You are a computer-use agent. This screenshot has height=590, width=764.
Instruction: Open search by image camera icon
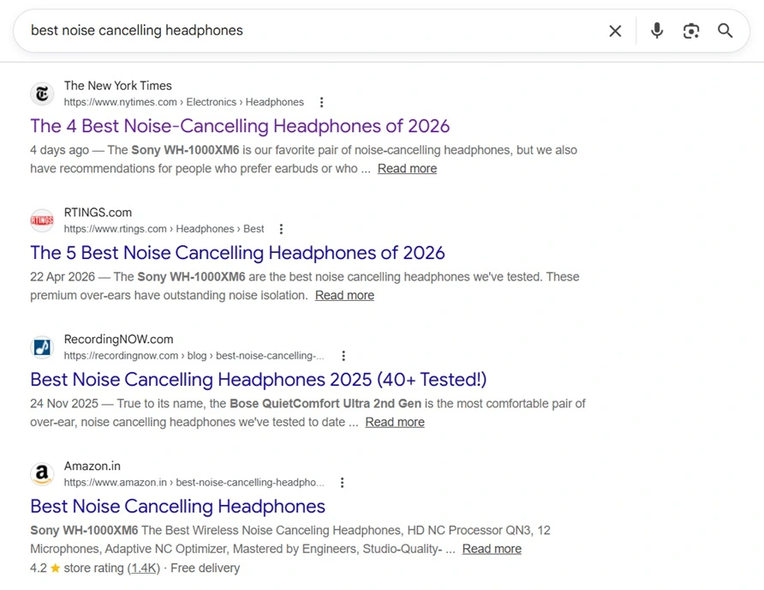pyautogui.click(x=691, y=31)
